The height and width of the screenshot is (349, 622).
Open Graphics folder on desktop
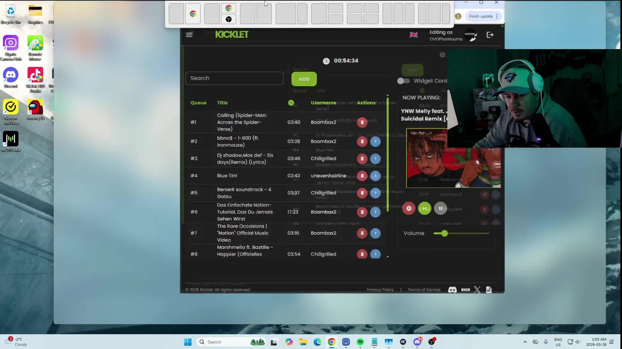tap(35, 14)
